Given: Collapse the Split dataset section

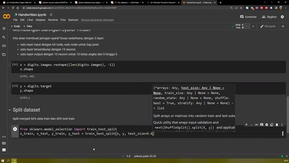Looking at the screenshot, I should click(x=9, y=110).
